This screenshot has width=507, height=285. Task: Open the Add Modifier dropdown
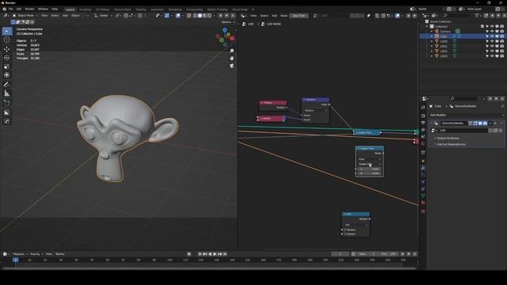(x=467, y=115)
